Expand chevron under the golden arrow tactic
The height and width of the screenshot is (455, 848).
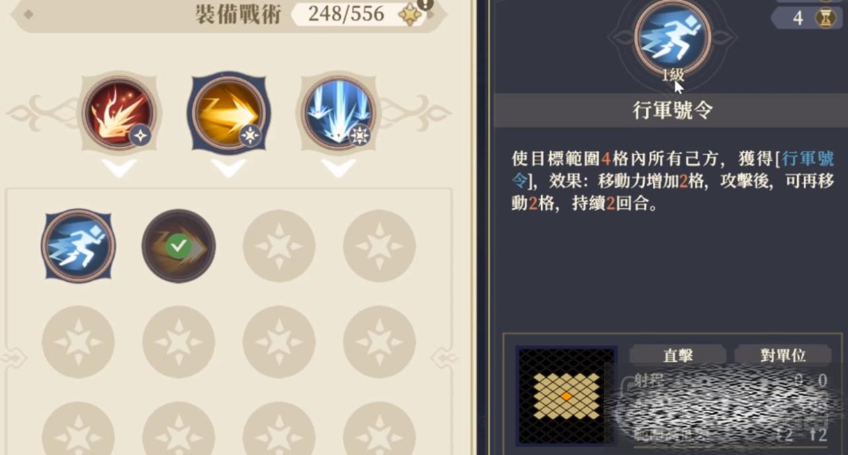(x=229, y=168)
